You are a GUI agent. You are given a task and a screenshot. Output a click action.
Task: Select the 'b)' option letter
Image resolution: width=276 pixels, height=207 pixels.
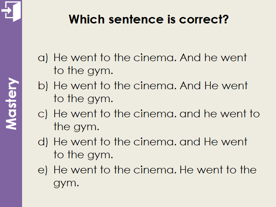pos(43,86)
